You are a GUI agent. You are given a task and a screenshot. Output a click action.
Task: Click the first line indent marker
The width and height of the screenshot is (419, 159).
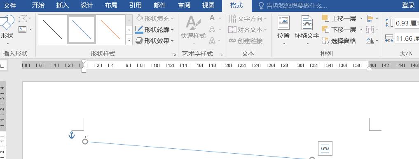[x=84, y=62]
